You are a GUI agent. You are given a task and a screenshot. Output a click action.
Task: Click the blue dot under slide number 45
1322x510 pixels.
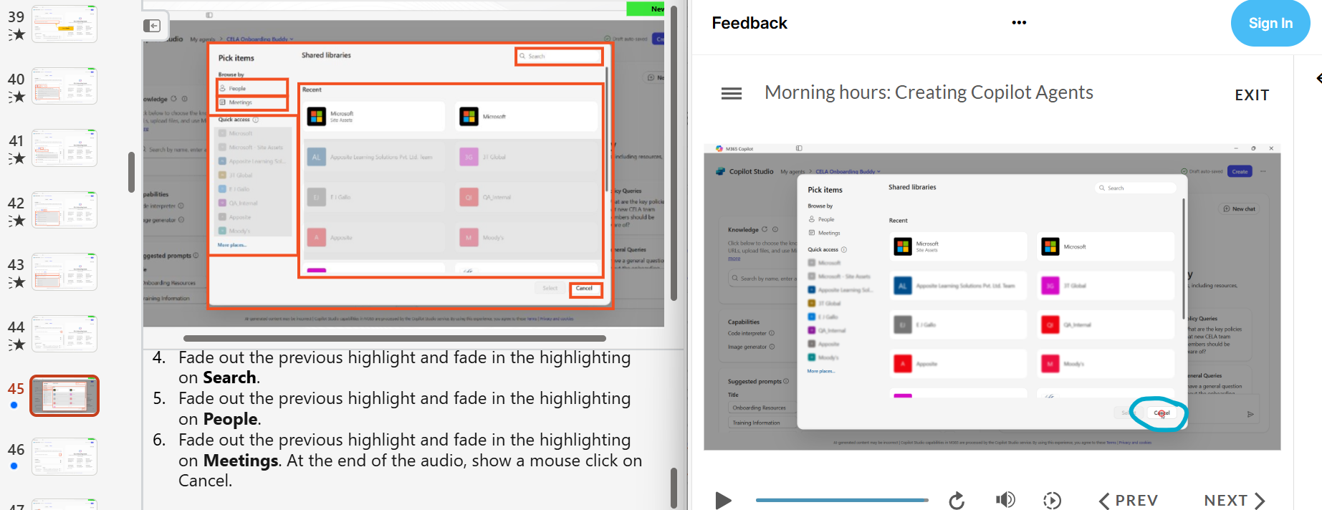tap(14, 405)
